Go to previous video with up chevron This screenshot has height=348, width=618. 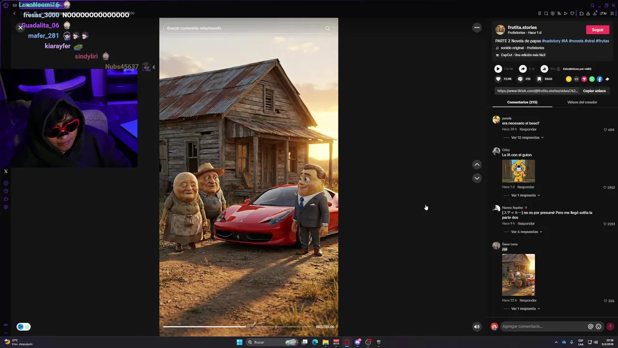pyautogui.click(x=477, y=165)
